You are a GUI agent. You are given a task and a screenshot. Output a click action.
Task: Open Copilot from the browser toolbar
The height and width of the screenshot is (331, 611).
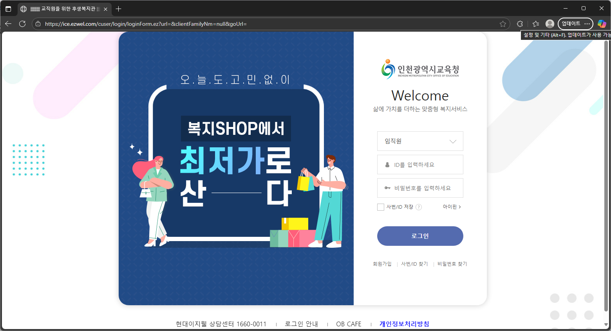602,24
